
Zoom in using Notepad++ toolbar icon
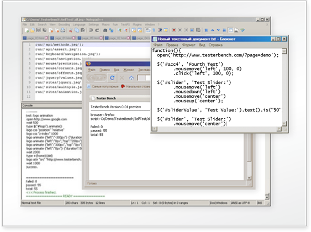[x=119, y=30]
